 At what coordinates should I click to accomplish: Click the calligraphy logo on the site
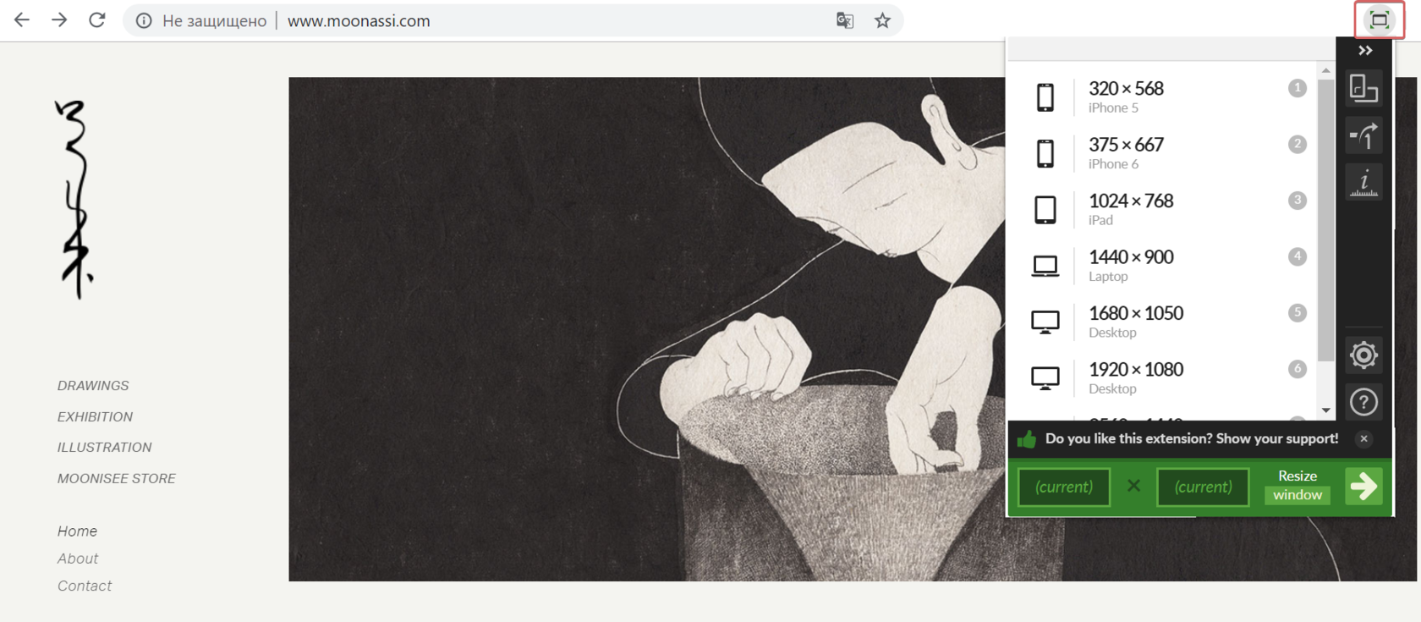74,200
